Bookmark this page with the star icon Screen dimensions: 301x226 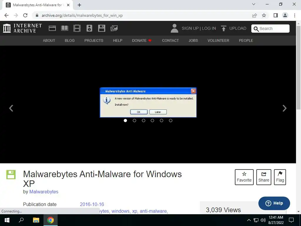[x=264, y=15]
